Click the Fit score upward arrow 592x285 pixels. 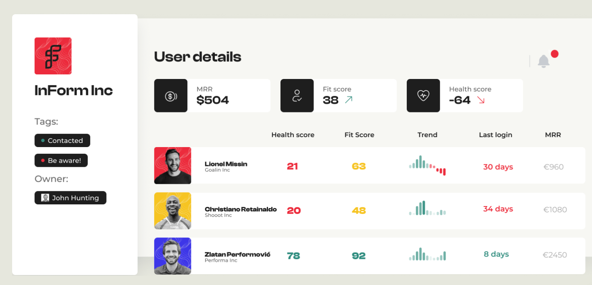point(349,100)
